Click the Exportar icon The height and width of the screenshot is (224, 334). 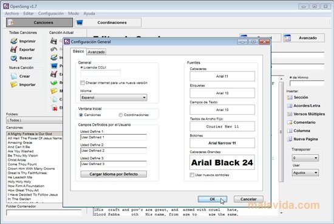coord(14,49)
